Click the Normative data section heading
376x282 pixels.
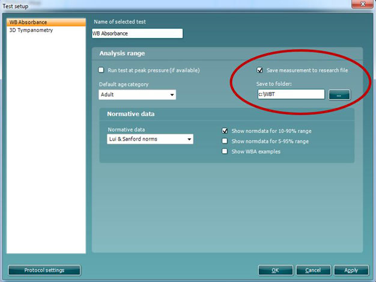[131, 114]
